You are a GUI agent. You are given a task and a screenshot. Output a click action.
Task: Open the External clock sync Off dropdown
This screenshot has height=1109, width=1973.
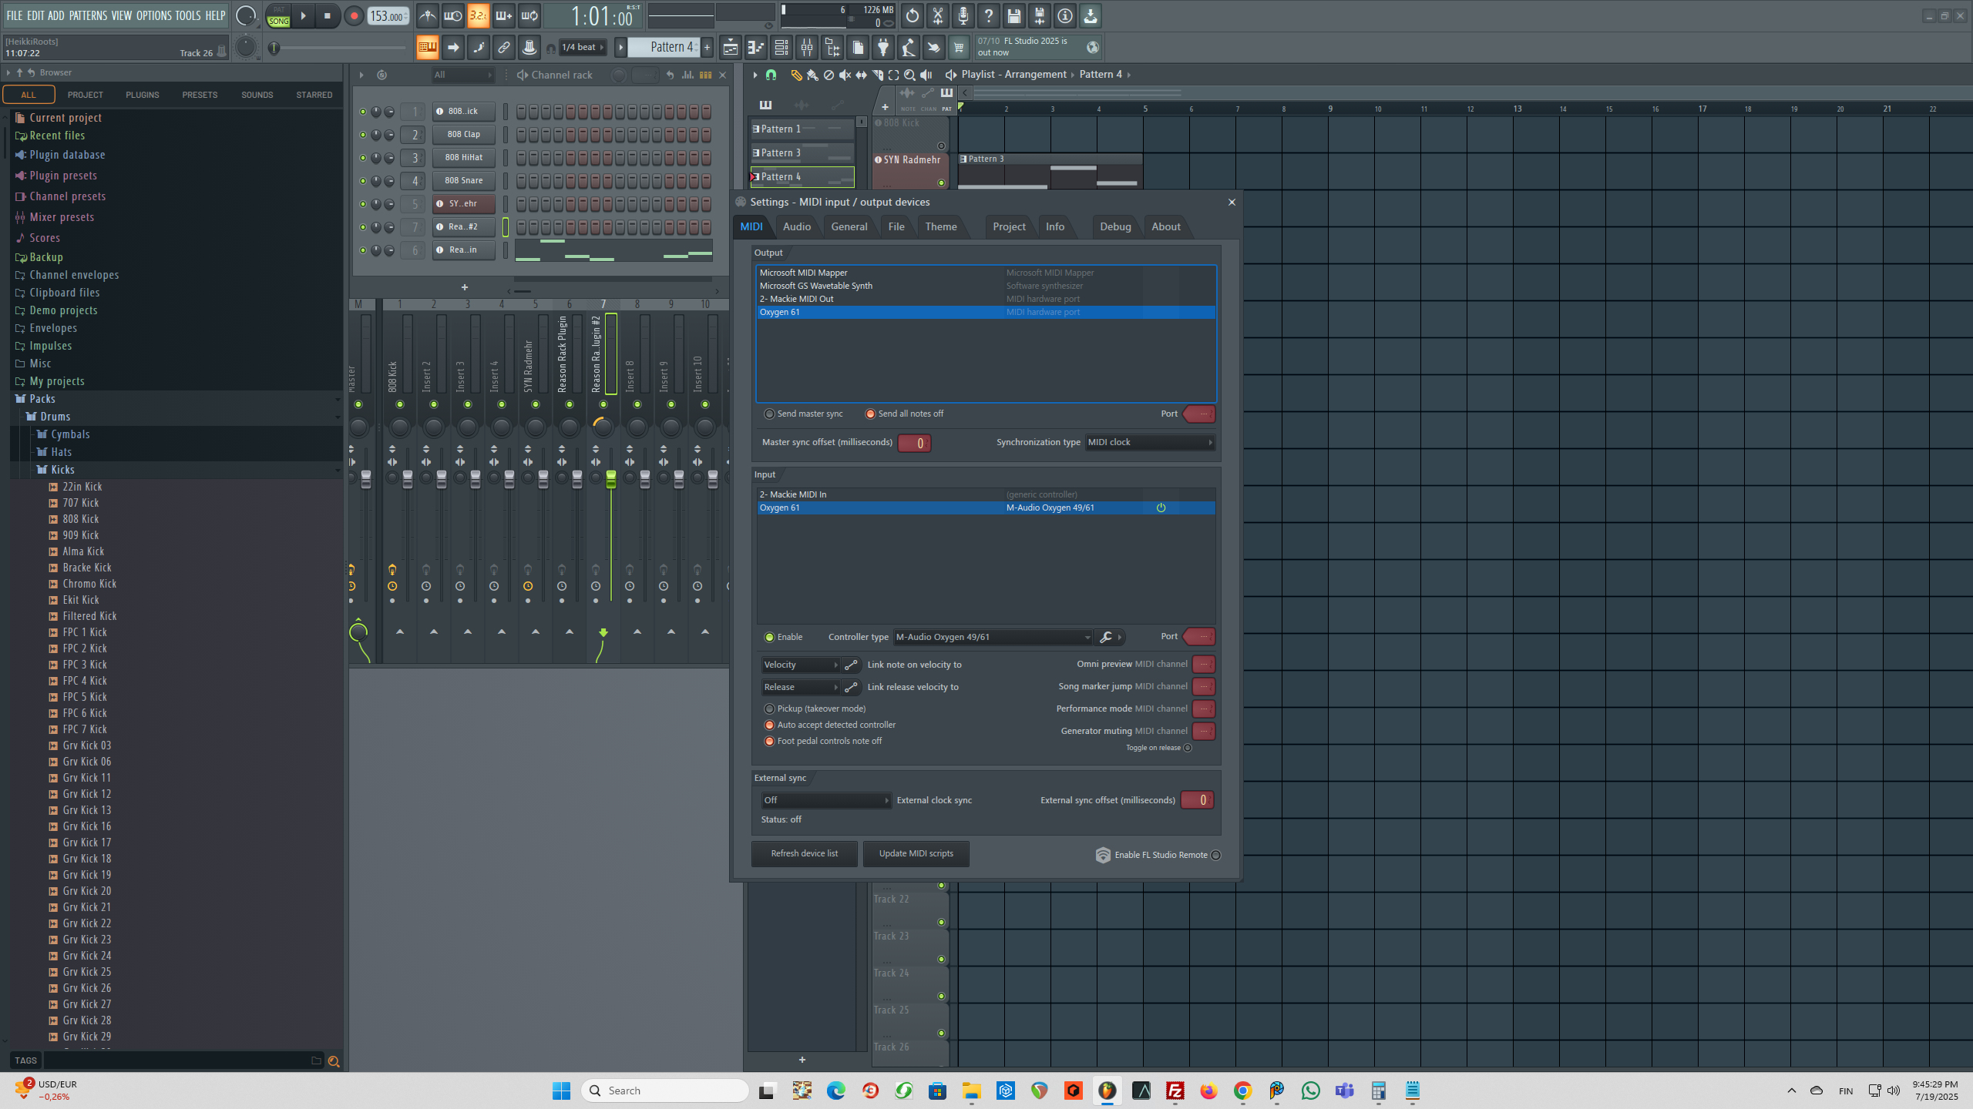point(825,800)
